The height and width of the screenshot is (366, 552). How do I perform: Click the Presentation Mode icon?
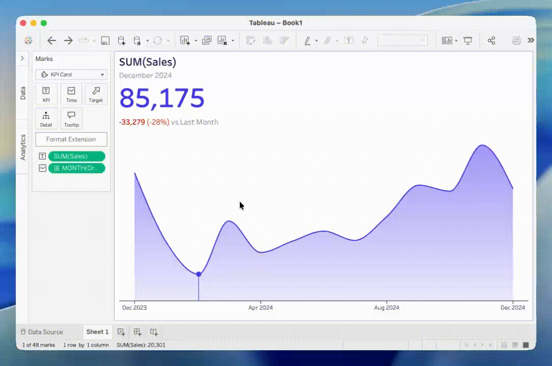[x=468, y=41]
